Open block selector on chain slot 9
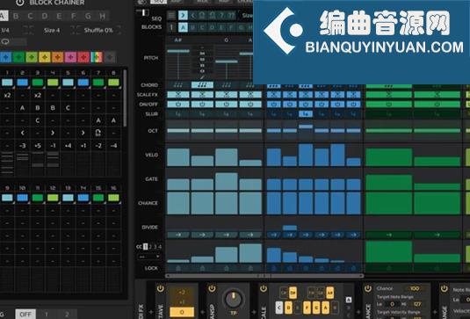This screenshot has height=319, width=470. pyautogui.click(x=8, y=198)
